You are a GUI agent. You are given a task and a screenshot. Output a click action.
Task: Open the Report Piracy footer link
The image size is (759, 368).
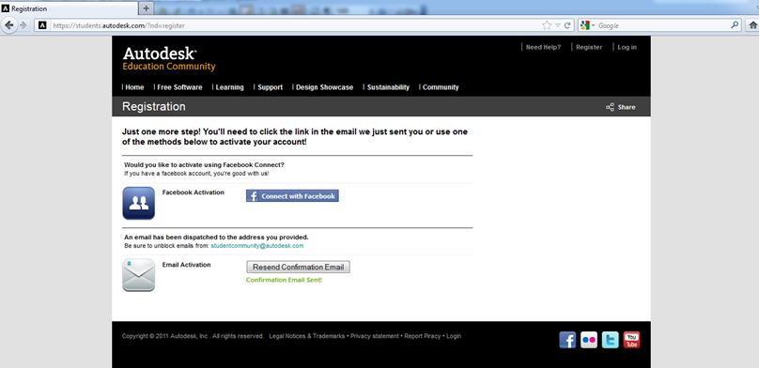pyautogui.click(x=423, y=335)
